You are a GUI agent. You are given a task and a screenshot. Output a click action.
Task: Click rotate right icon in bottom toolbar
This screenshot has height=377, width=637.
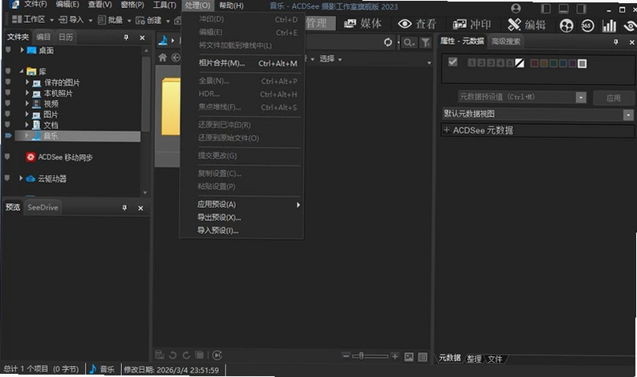point(186,355)
